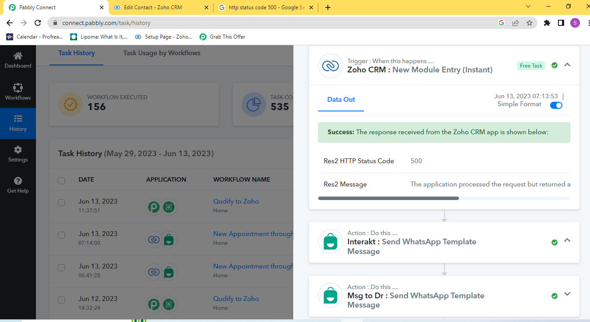Click the Free Task badge
590x322 pixels.
click(531, 66)
